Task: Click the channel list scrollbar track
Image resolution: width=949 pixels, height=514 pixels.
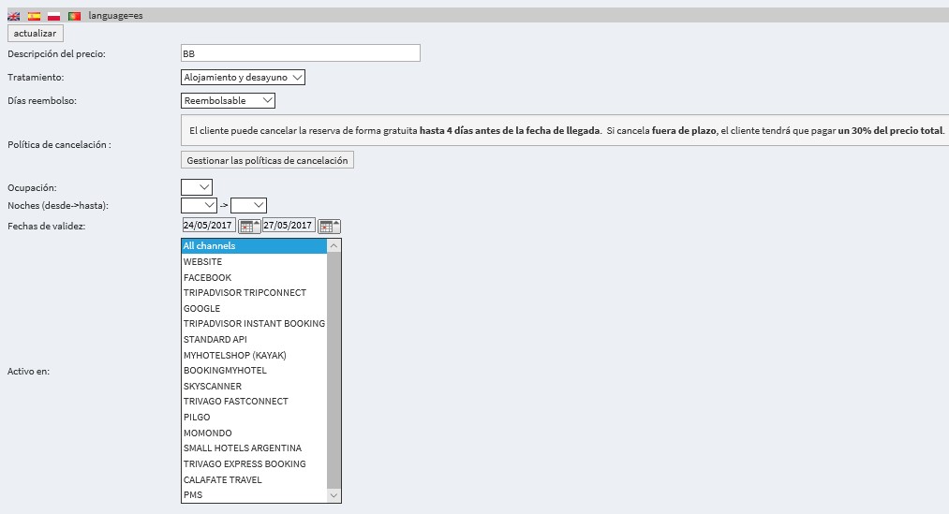Action: 334,371
